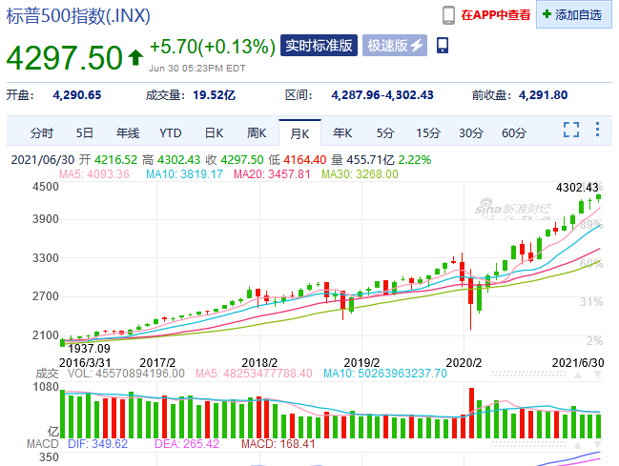Select the YTD chart tab
This screenshot has width=619, height=466.
pos(170,133)
